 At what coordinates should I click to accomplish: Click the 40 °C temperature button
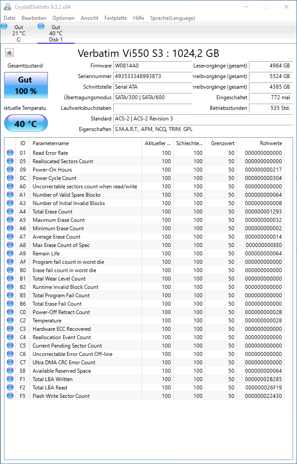(26, 123)
